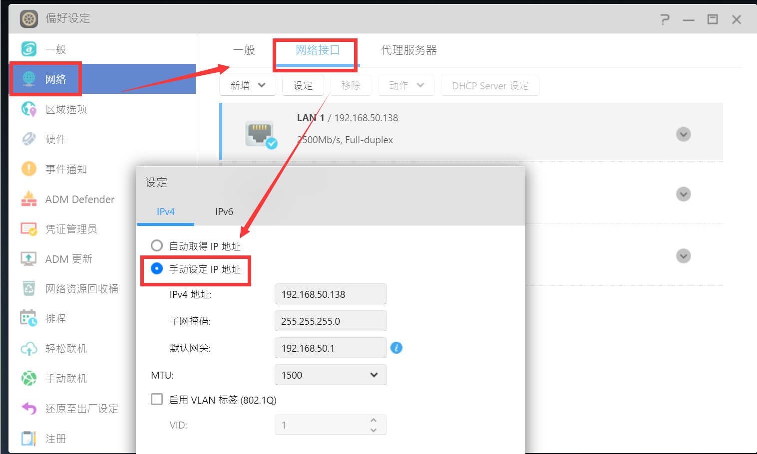
Task: Click the 一般 sidebar icon
Action: [x=29, y=49]
